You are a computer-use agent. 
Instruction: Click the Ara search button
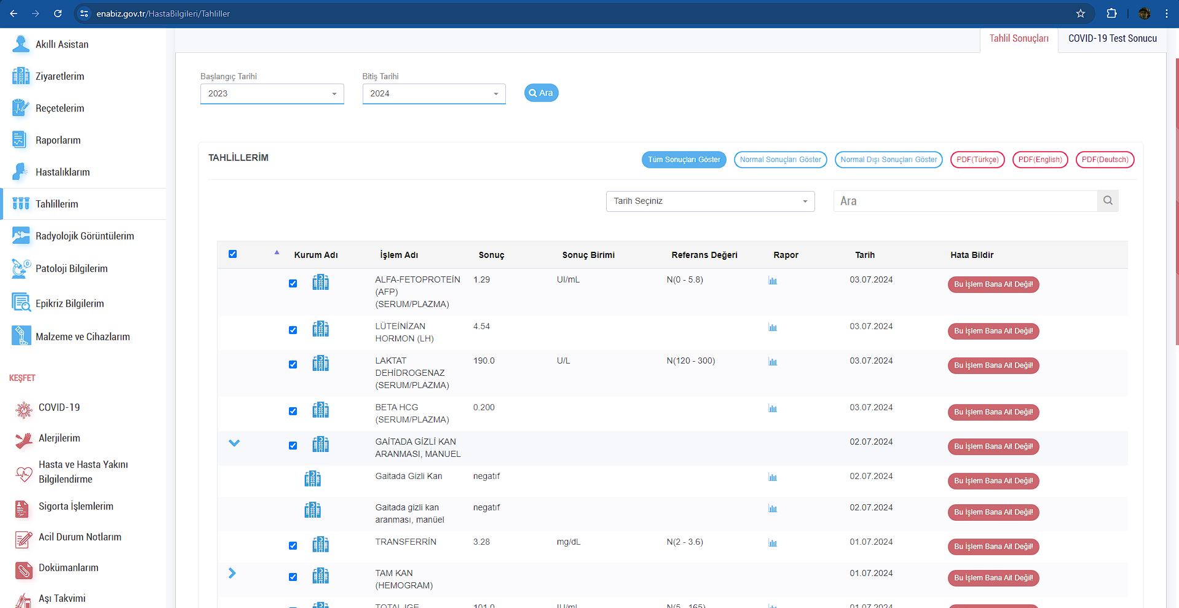541,93
